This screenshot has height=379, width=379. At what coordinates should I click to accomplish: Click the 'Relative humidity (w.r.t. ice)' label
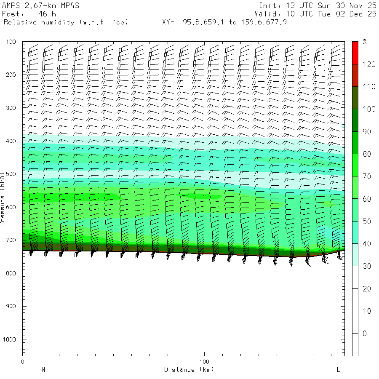66,22
